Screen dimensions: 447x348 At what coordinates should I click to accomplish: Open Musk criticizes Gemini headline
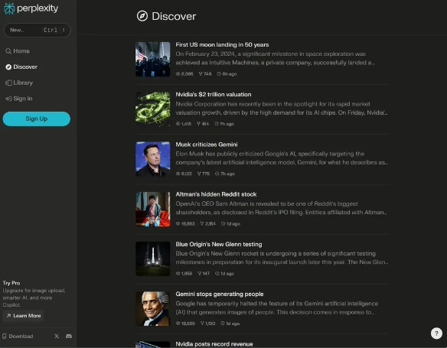click(x=207, y=145)
